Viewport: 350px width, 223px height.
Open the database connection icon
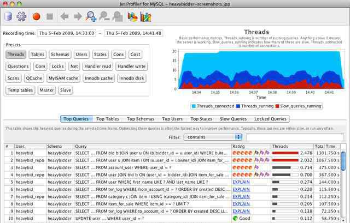8,17
